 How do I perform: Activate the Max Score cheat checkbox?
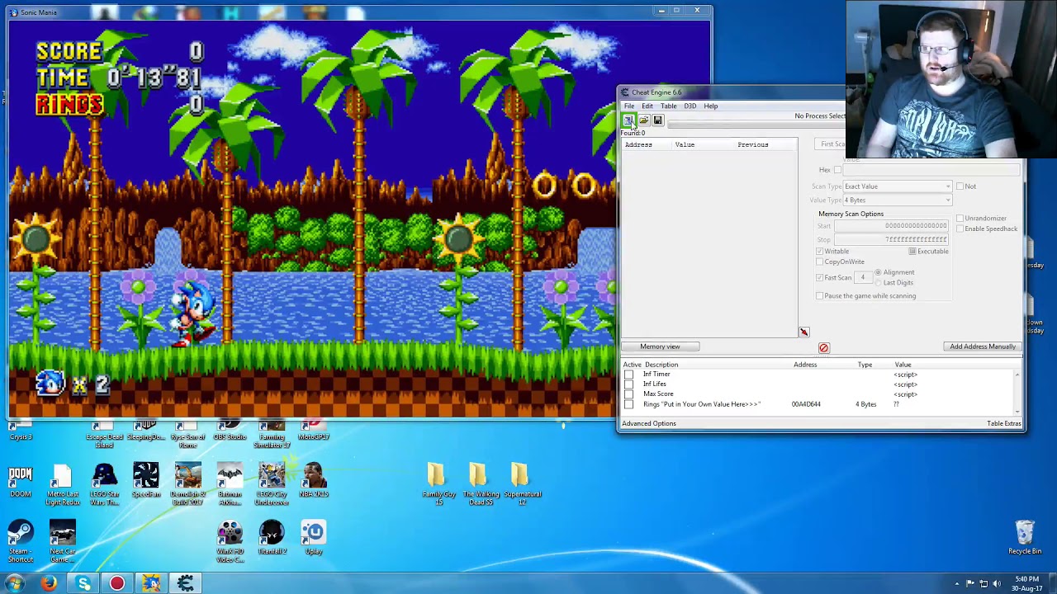click(x=628, y=394)
